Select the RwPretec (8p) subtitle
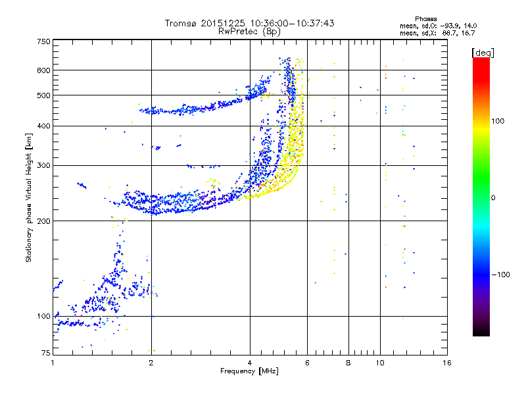The height and width of the screenshot is (395, 526). coord(249,32)
